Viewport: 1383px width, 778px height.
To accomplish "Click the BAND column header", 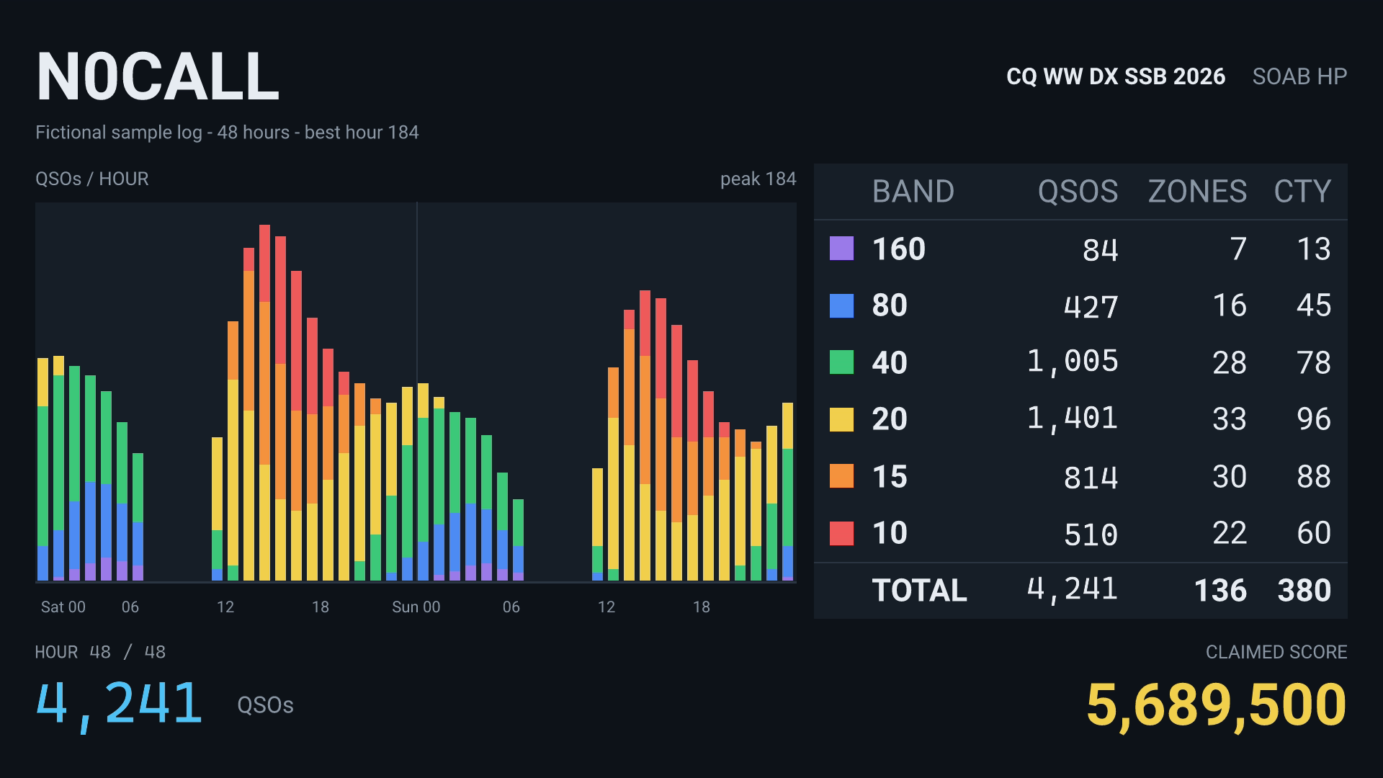I will (913, 192).
